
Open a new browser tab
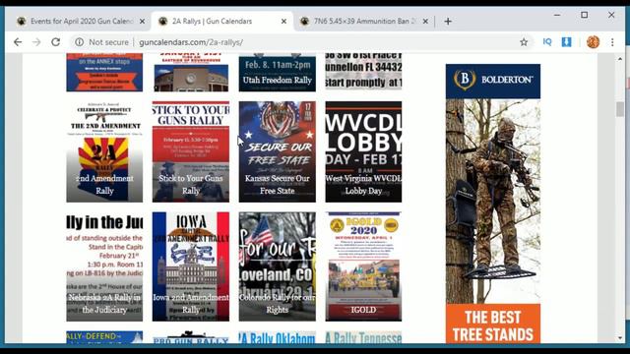point(448,22)
